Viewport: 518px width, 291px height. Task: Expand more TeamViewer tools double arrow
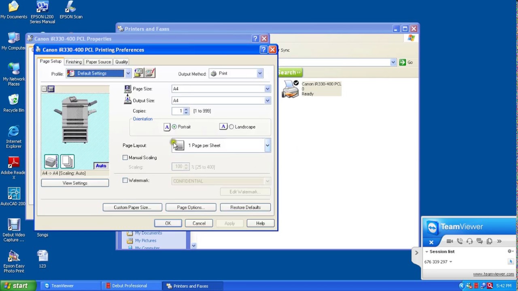(499, 241)
